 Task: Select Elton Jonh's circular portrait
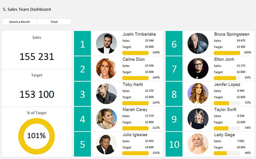198,68
